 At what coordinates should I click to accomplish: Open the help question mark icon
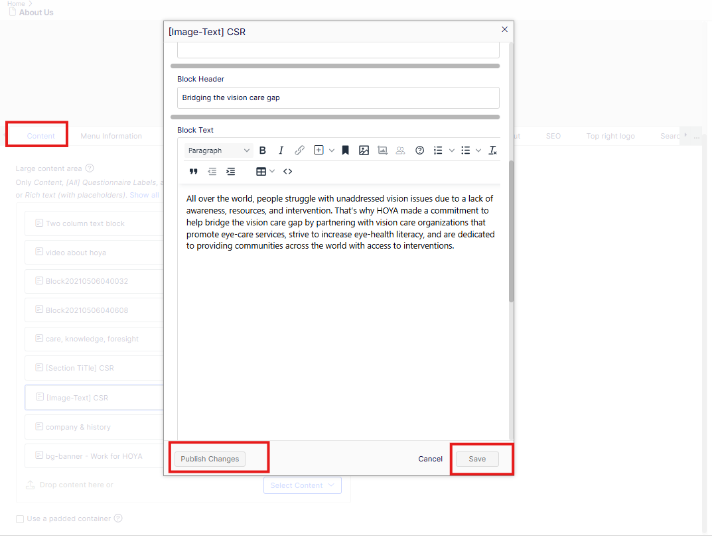pos(419,150)
